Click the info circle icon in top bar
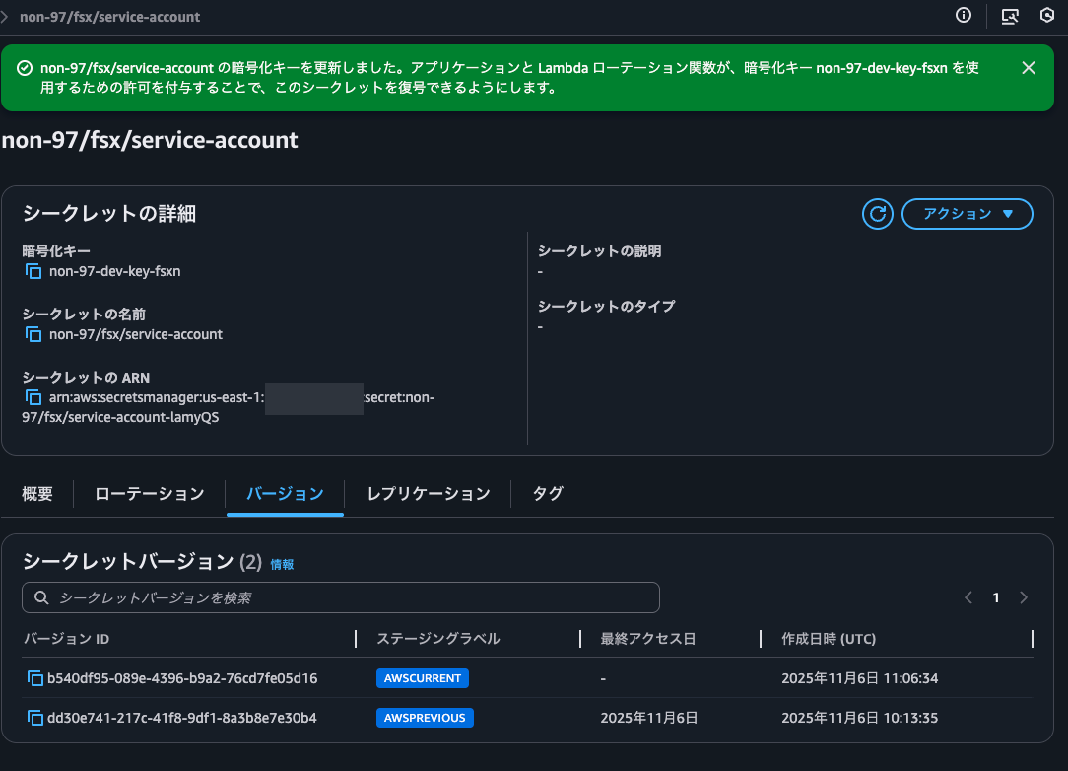 coord(964,15)
